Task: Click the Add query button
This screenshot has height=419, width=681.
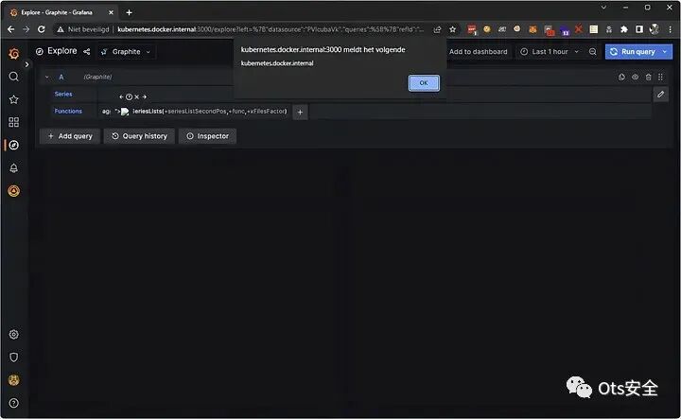Action: (69, 136)
